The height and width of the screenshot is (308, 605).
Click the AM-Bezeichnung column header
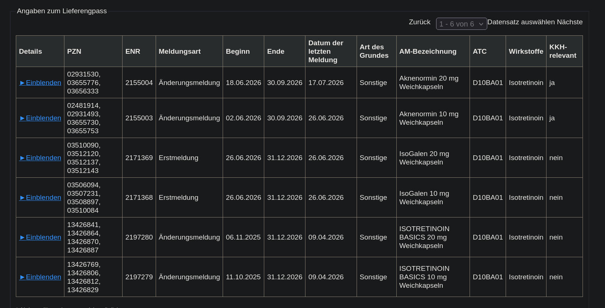(x=428, y=52)
